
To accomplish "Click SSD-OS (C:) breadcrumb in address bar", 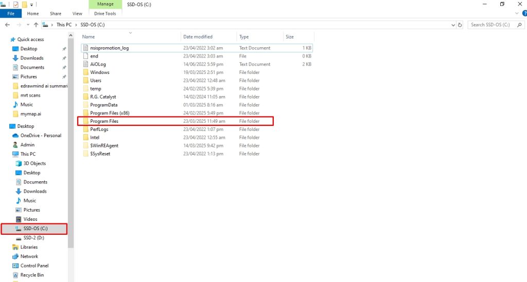I will [93, 25].
